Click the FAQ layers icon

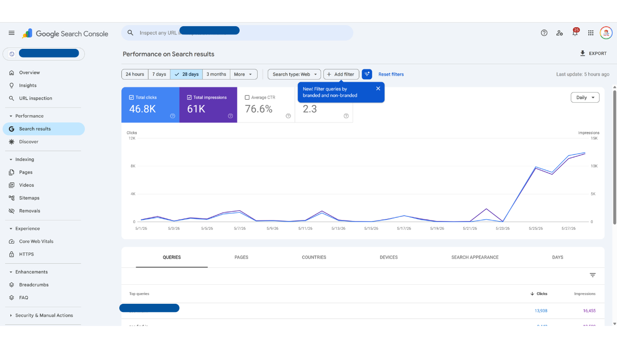12,298
